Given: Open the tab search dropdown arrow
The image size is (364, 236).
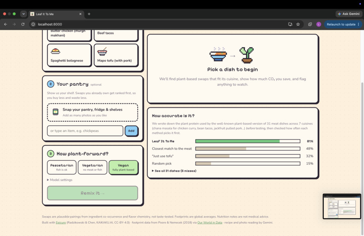Looking at the screenshot, I should [x=23, y=14].
